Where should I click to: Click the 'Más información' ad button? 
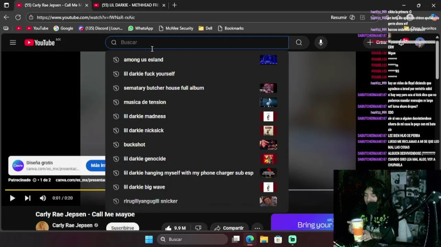(x=96, y=165)
